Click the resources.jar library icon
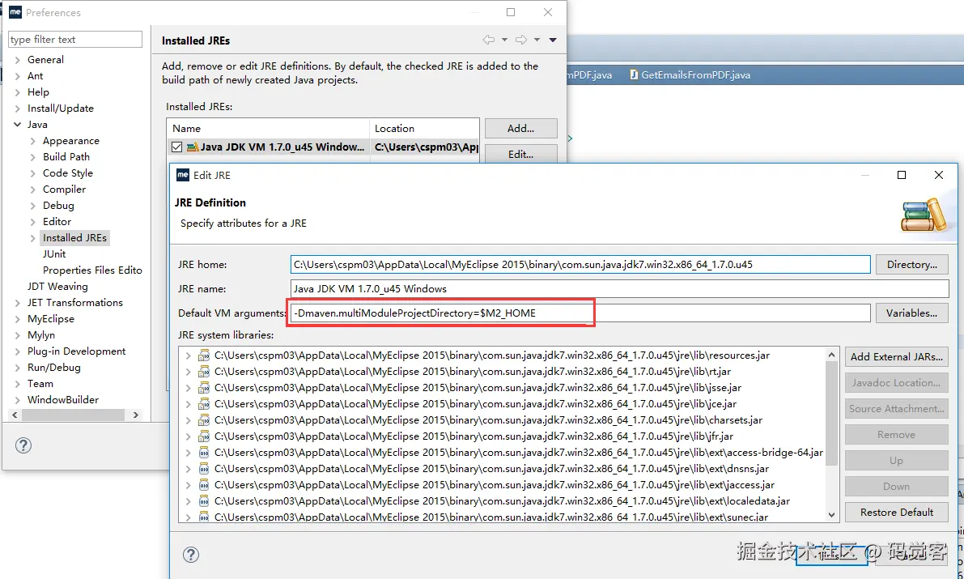Screen dimensions: 964x579 coord(203,355)
